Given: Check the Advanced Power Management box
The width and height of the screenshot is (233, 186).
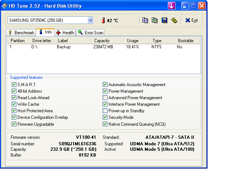Looking at the screenshot, I should click(105, 98).
